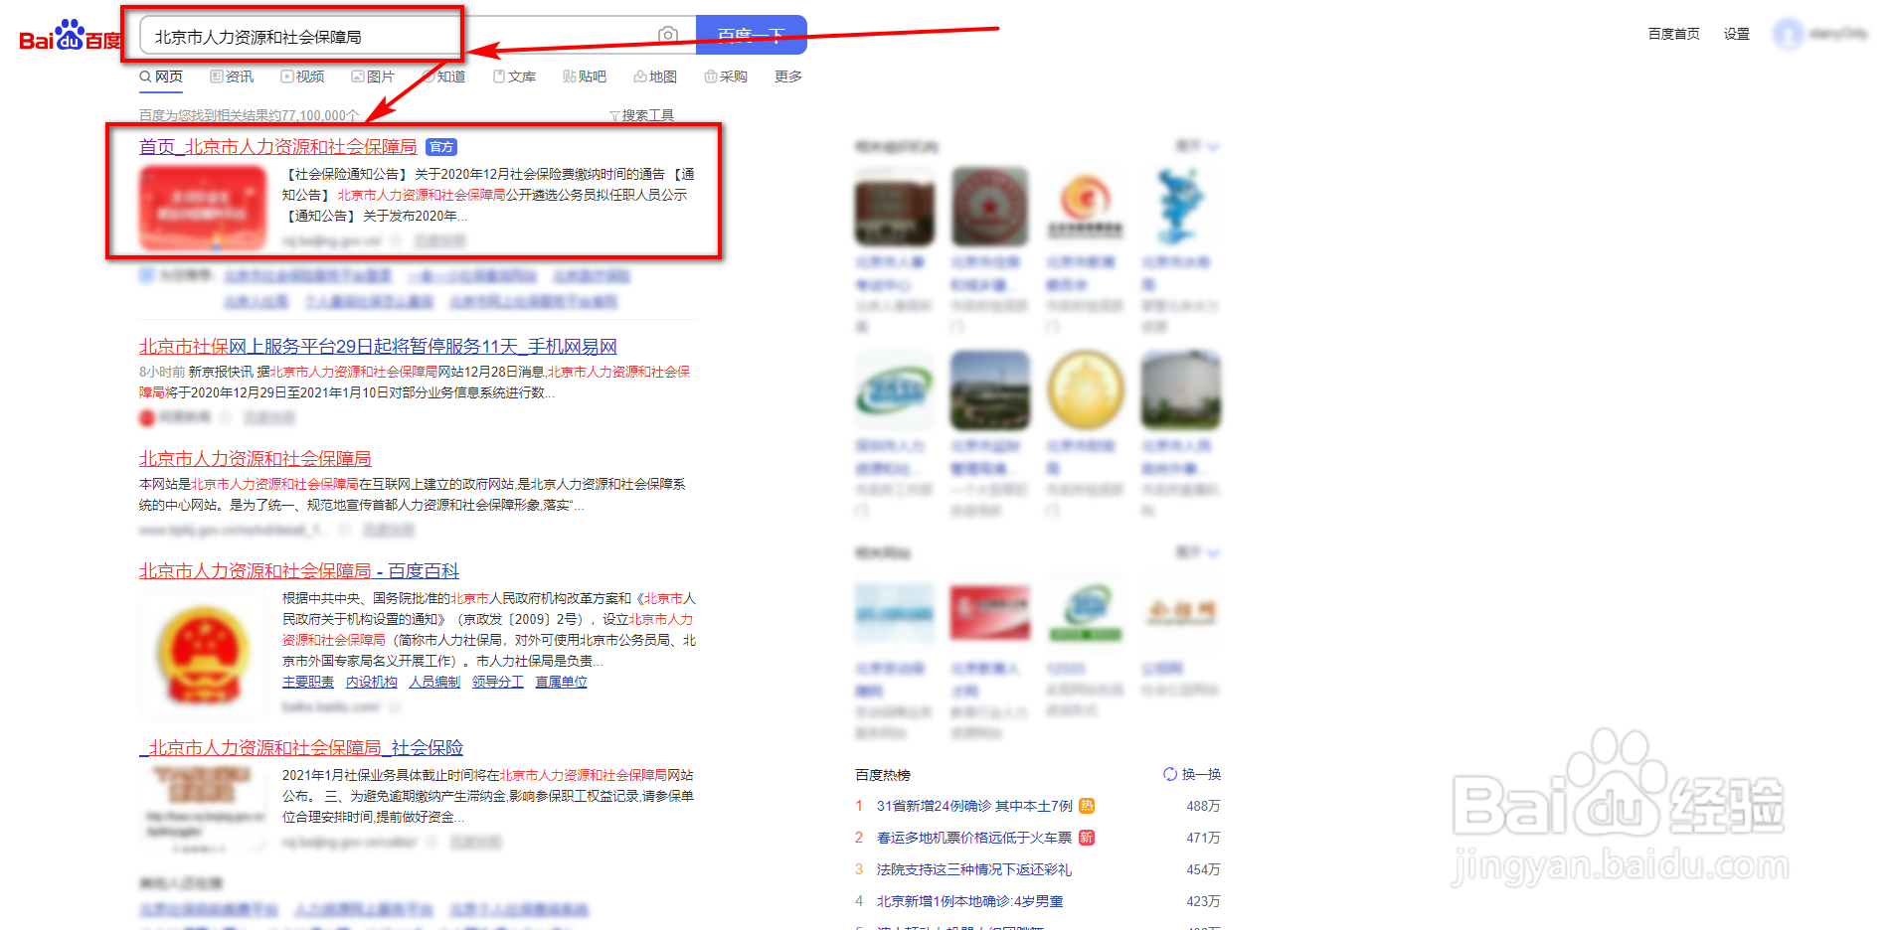Click the red circular seal thumbnail

(x=990, y=206)
